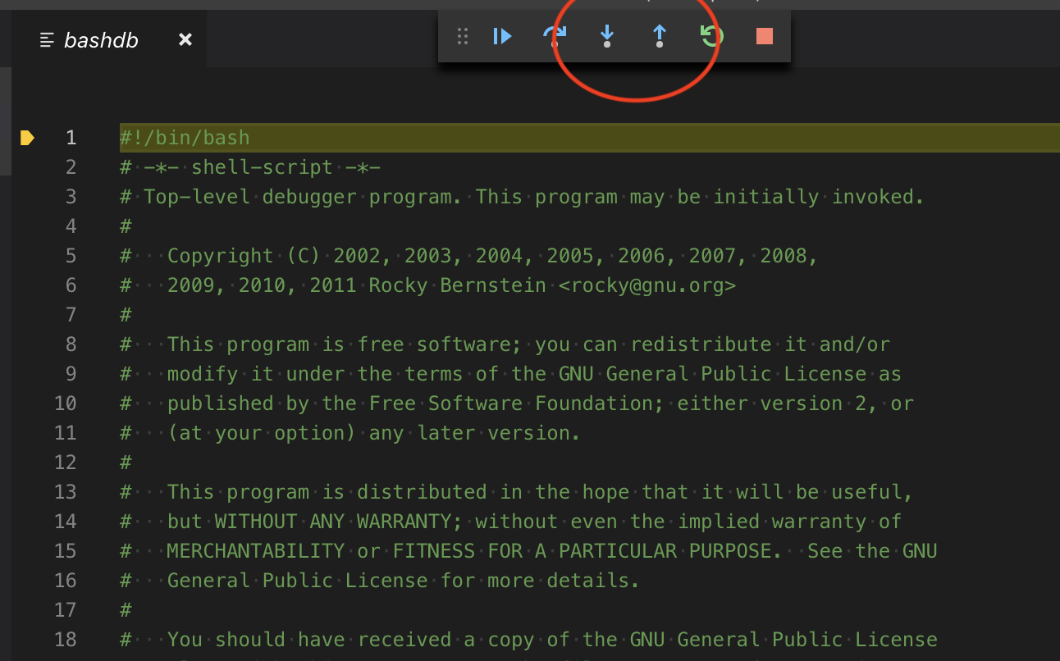Click line number 4
The width and height of the screenshot is (1060, 661).
click(71, 226)
